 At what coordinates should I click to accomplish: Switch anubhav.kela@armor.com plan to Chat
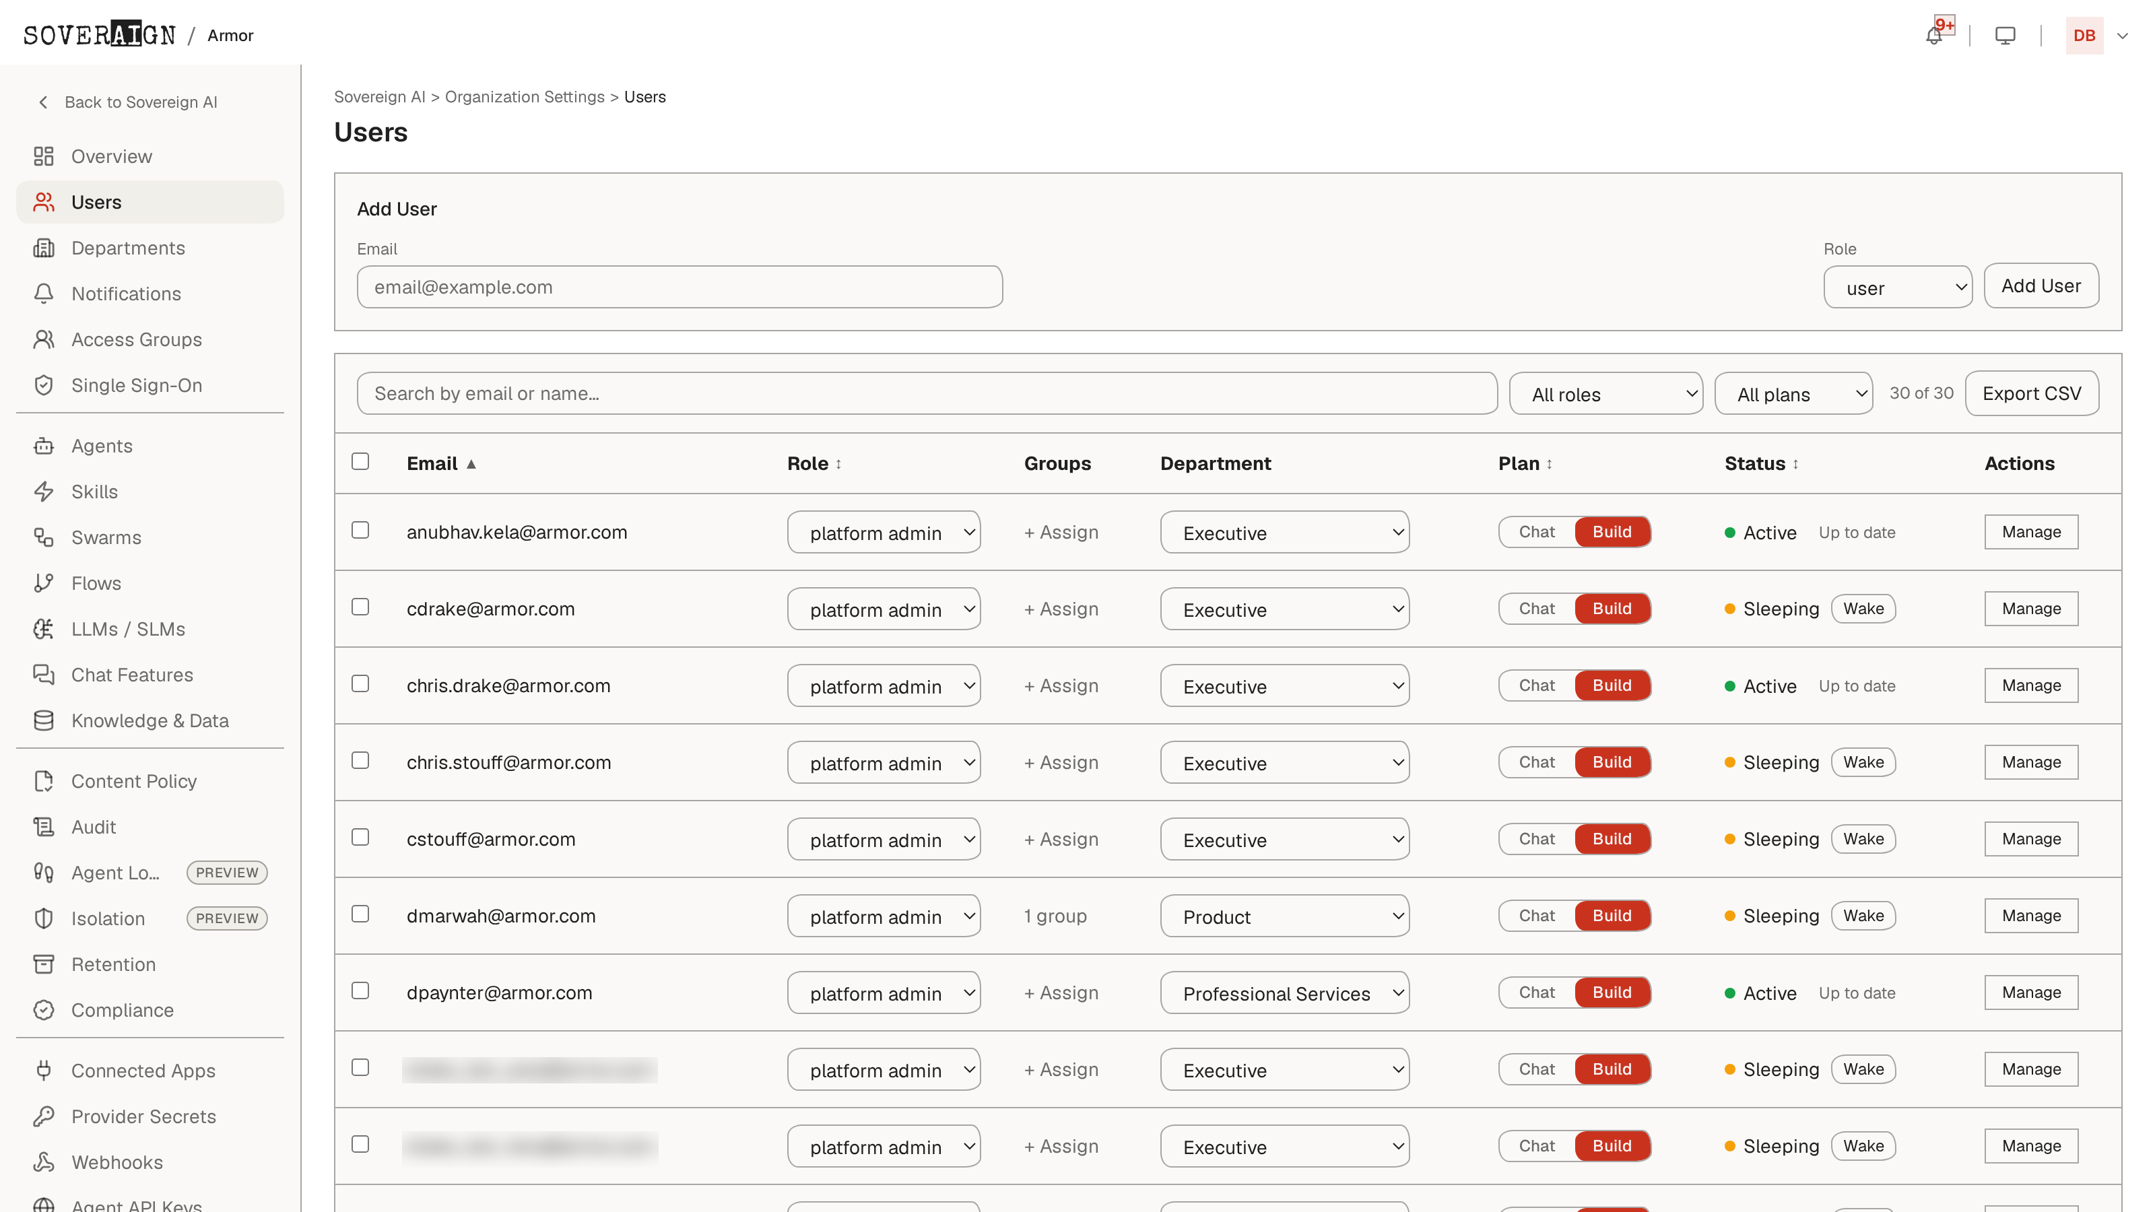1537,532
